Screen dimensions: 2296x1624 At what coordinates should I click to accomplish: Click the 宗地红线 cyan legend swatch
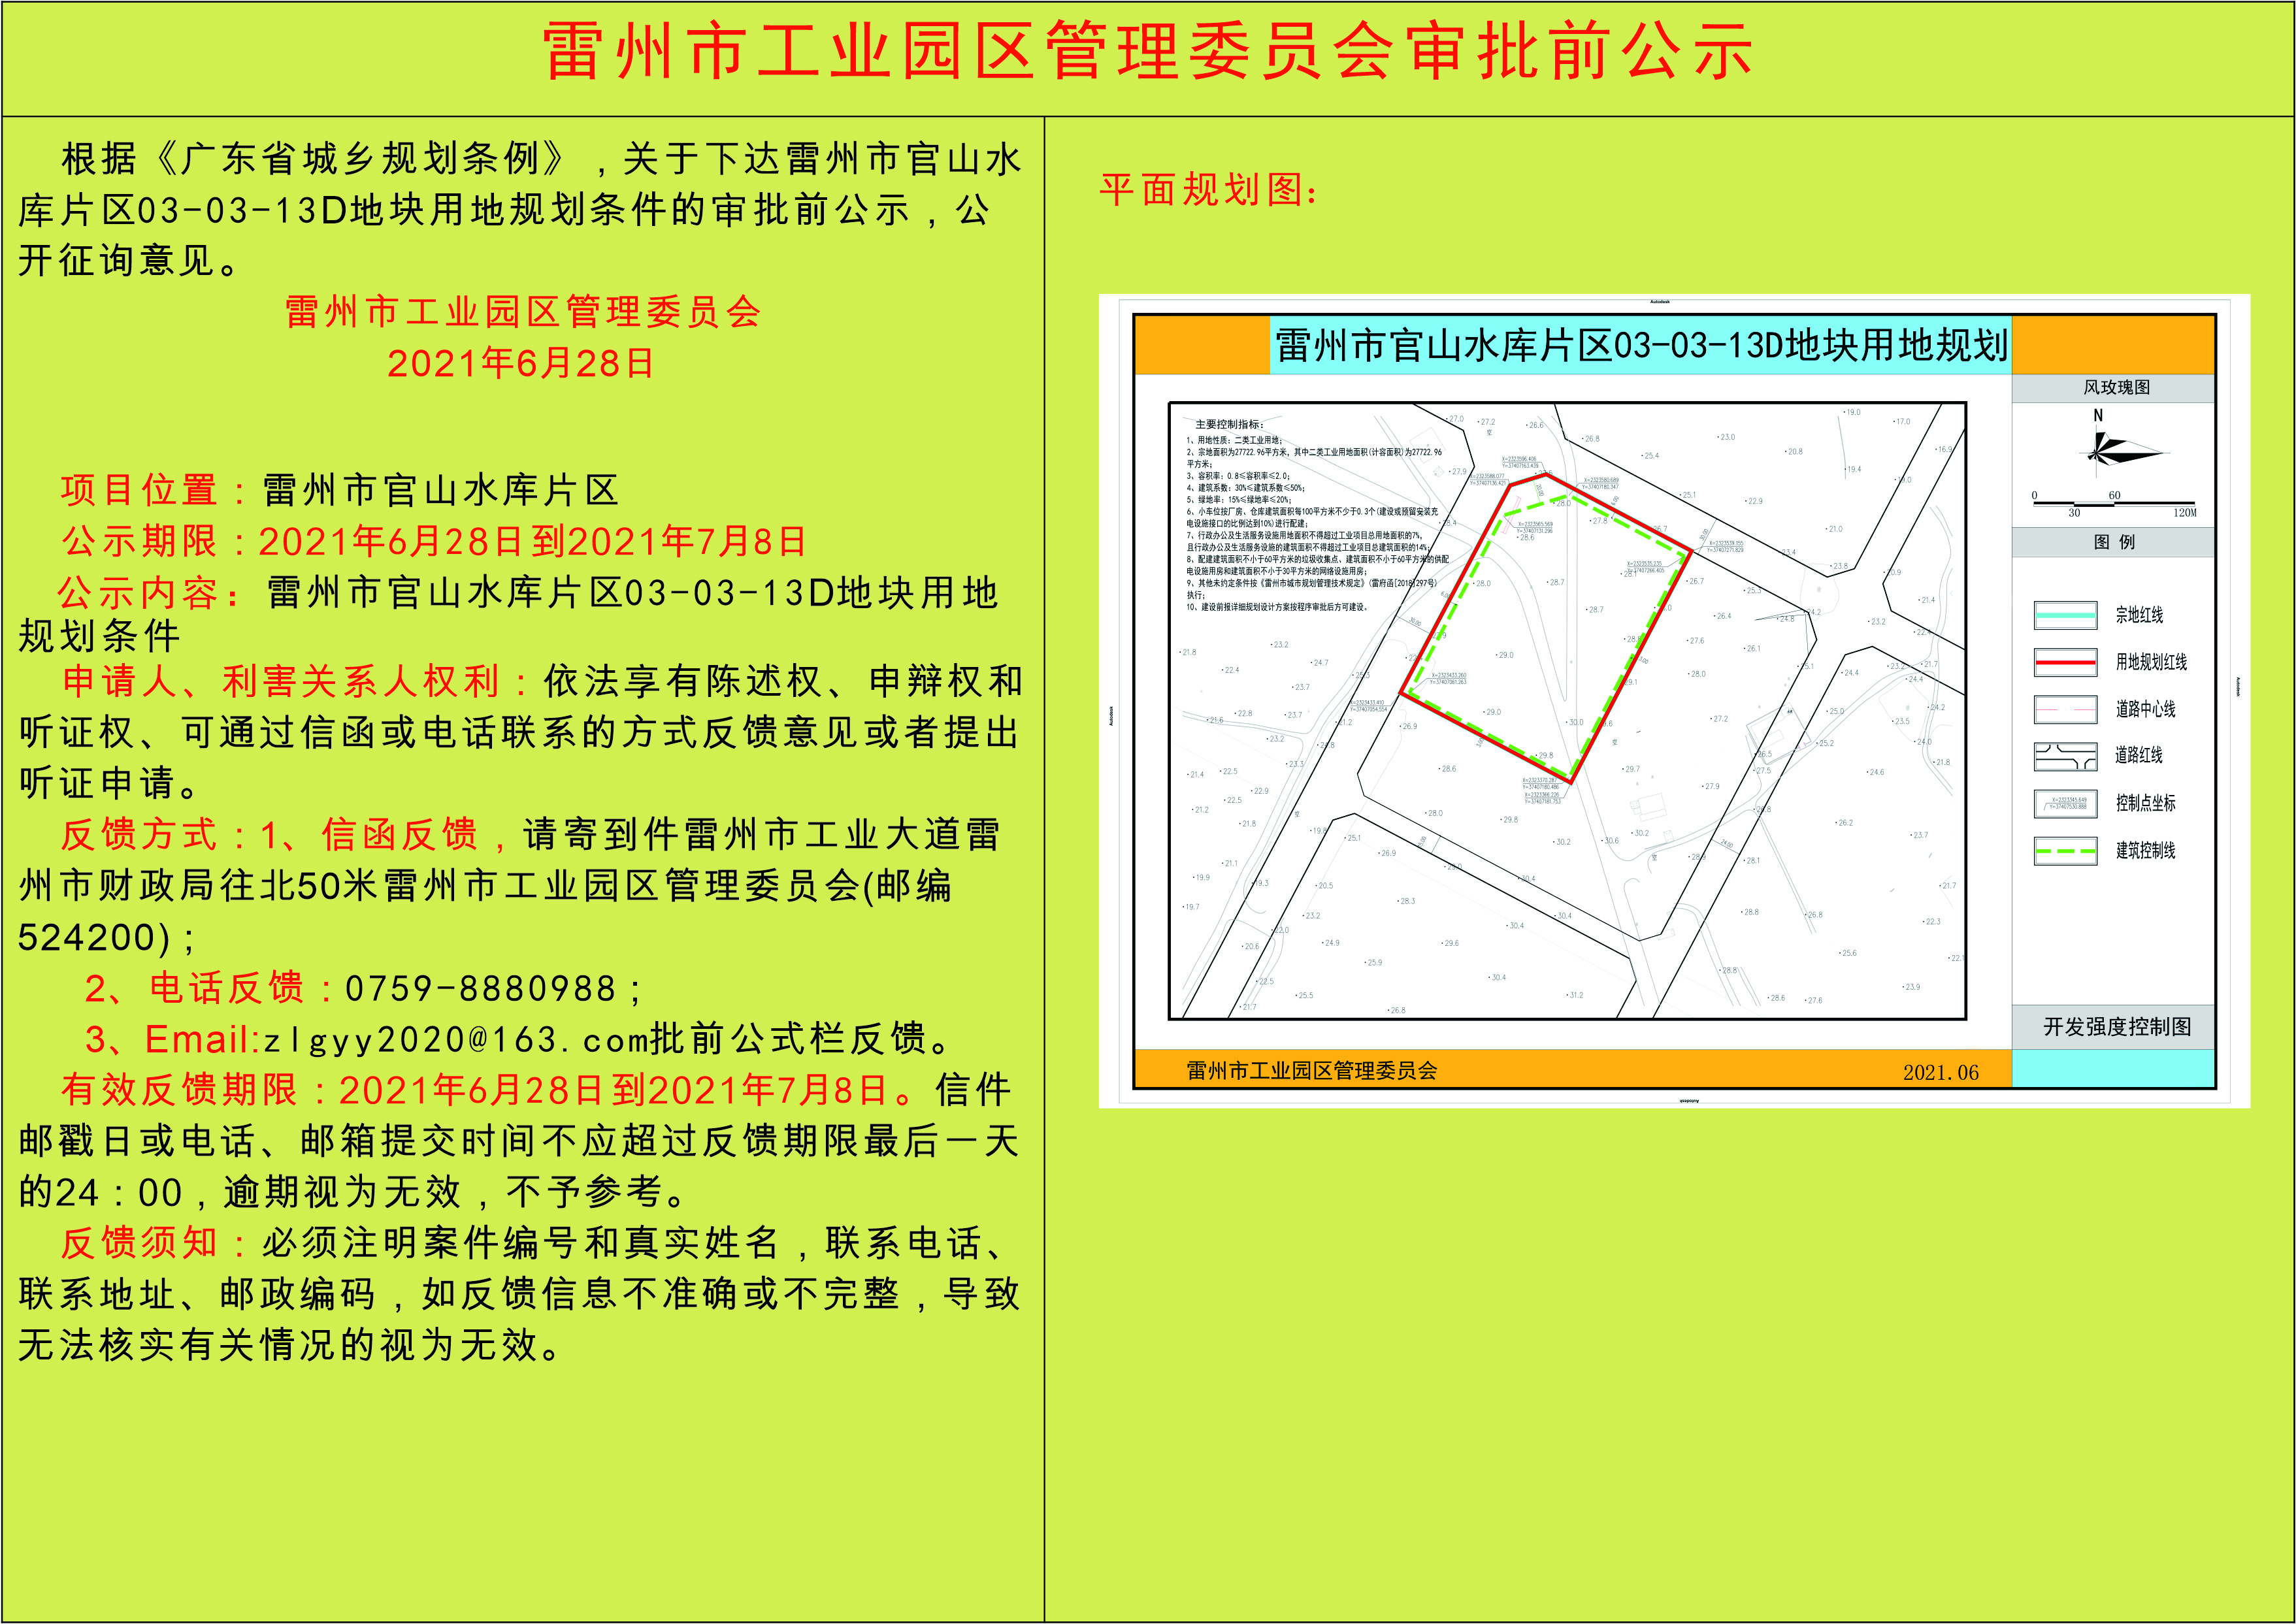(x=2065, y=615)
